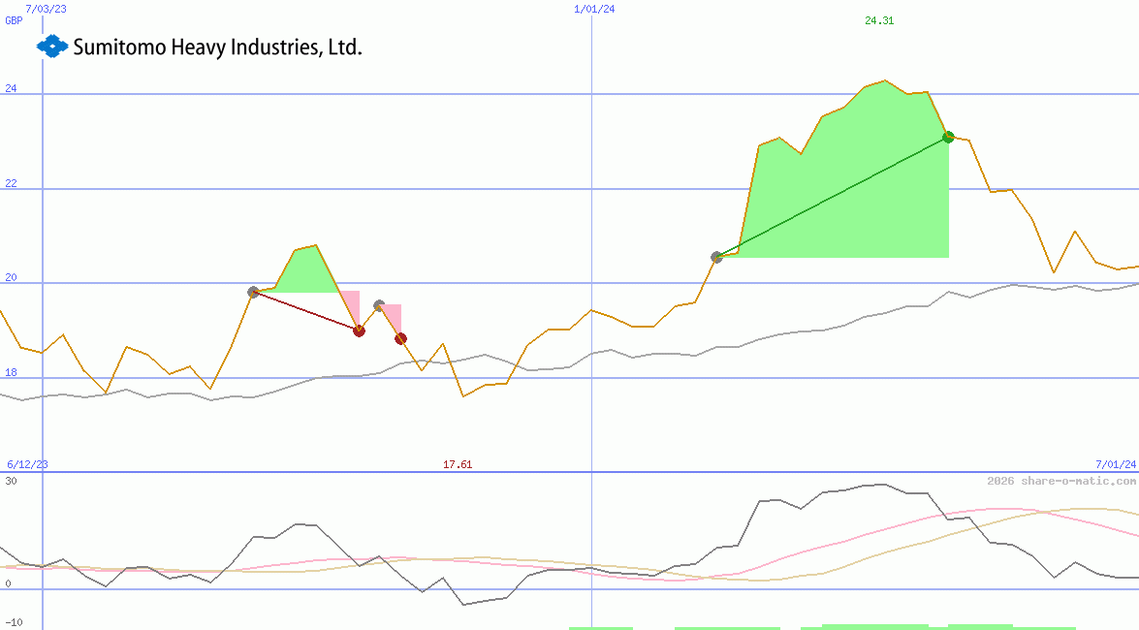Screen dimensions: 1139x630
Task: Click the gray entry marker of first trade
Action: (x=254, y=292)
